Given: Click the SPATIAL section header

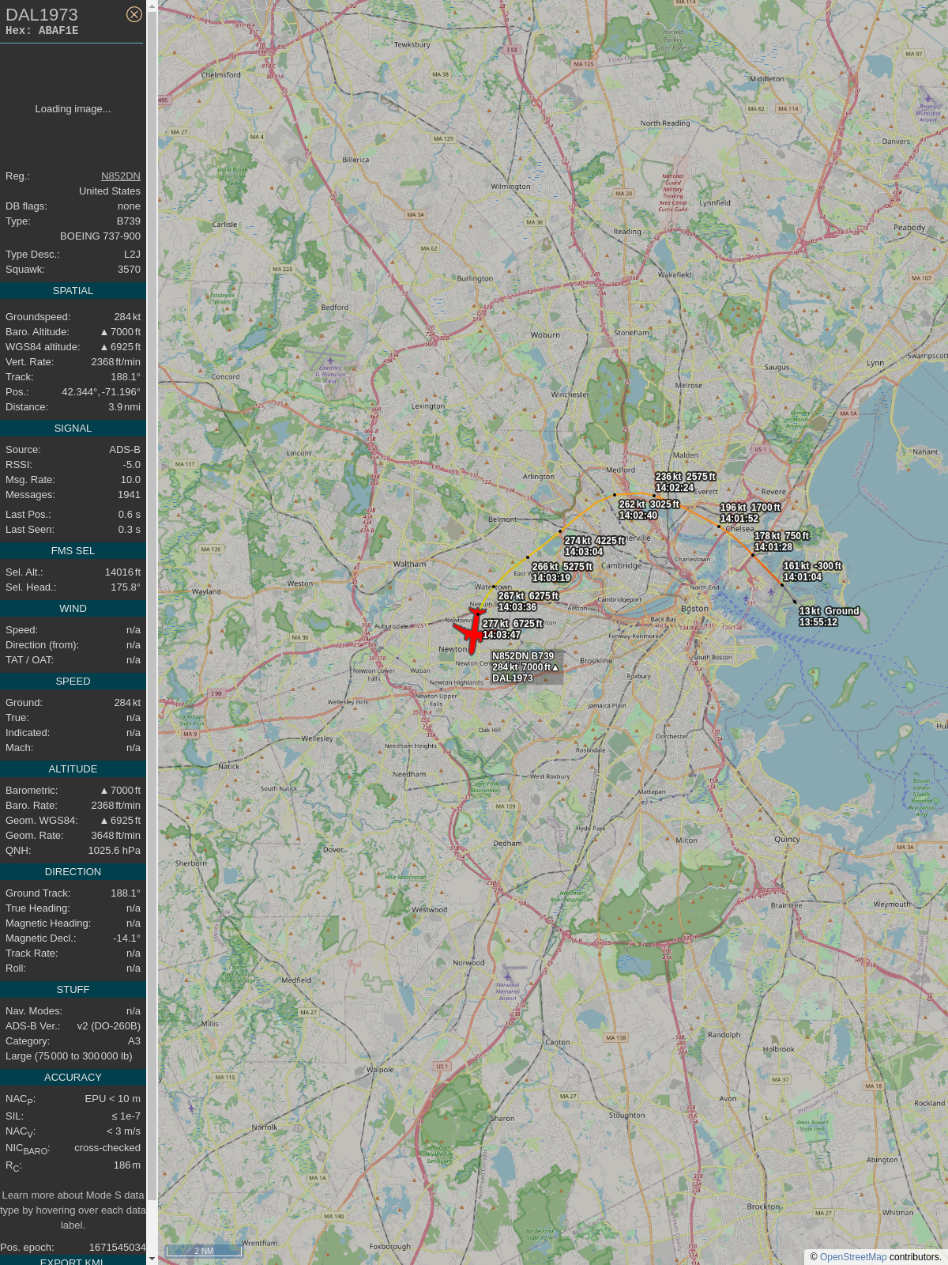Looking at the screenshot, I should 73,291.
